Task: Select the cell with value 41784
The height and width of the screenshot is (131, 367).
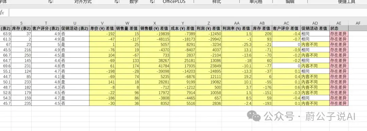Action: pyautogui.click(x=155, y=66)
